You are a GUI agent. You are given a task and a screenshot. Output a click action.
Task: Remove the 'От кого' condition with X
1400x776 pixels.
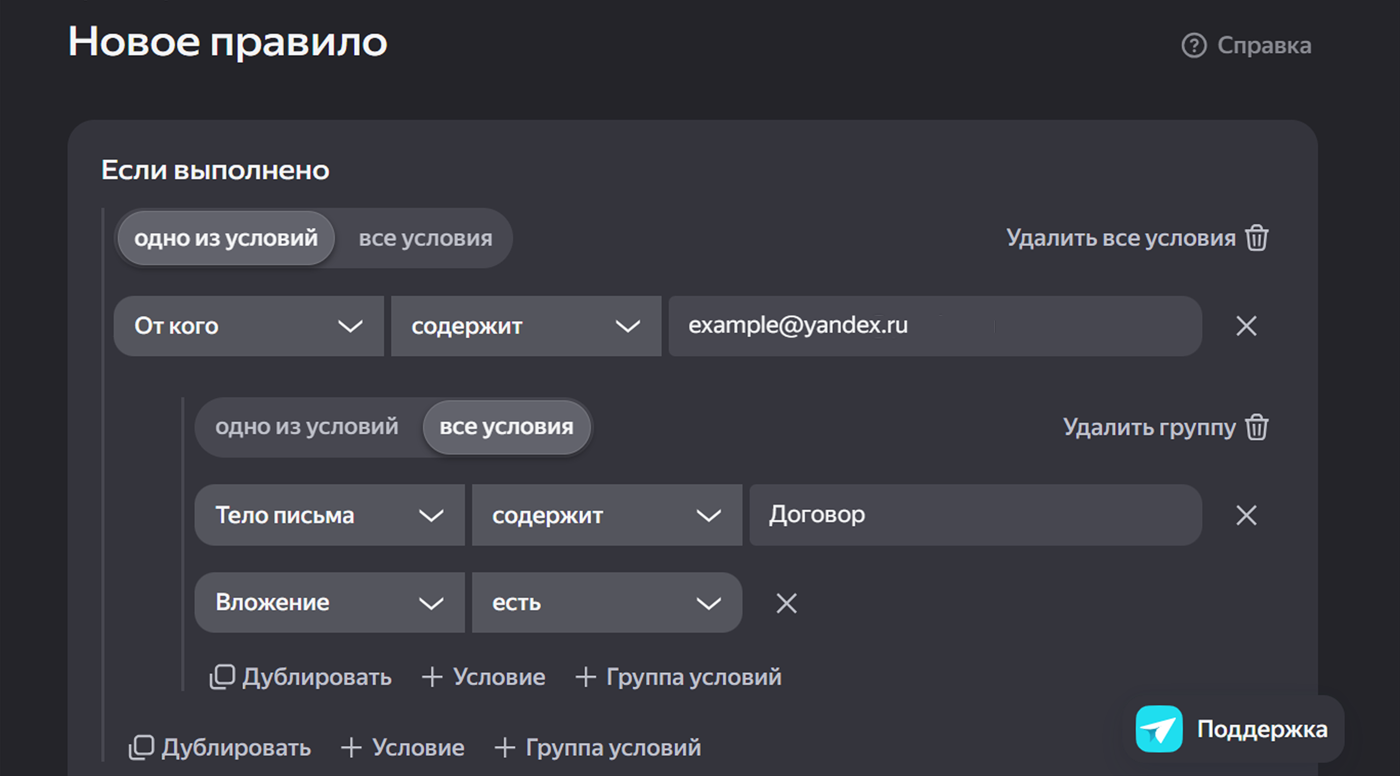(x=1246, y=326)
